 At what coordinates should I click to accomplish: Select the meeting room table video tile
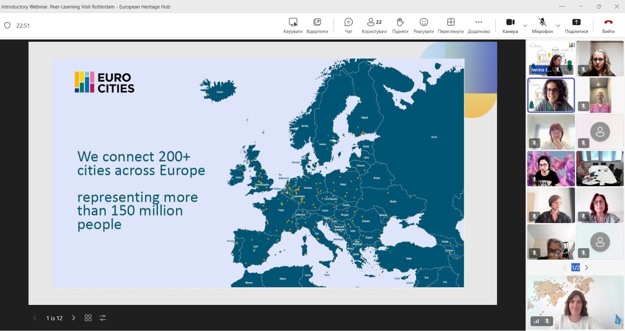[x=600, y=169]
